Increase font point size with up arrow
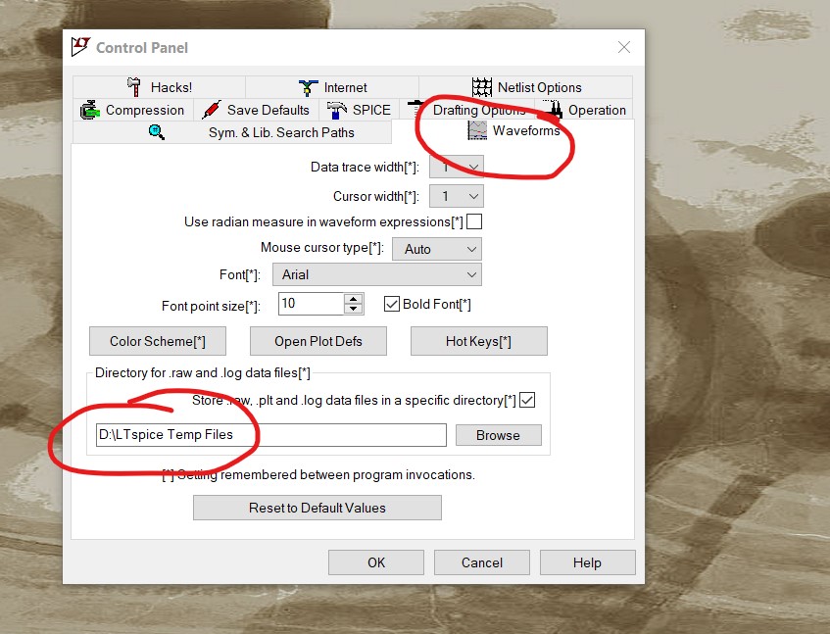 pos(354,299)
